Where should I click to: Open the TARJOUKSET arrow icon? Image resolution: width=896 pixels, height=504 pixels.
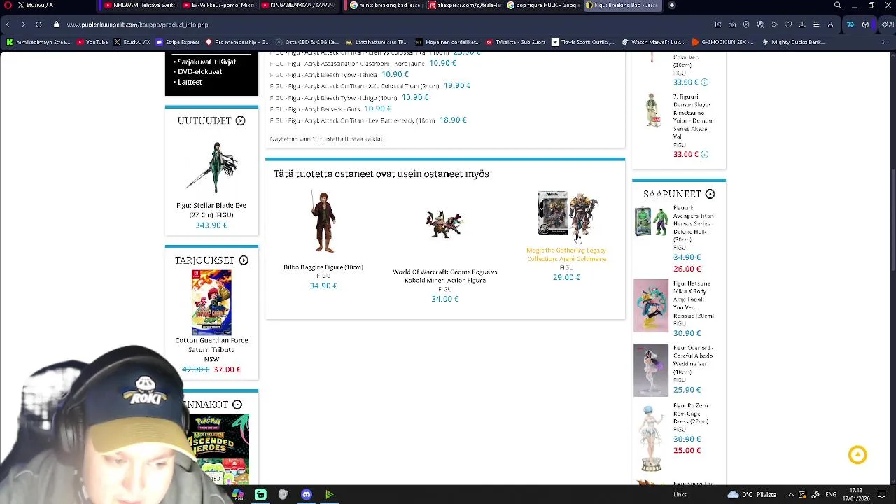pyautogui.click(x=244, y=260)
